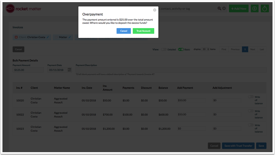
Task: Toggle Write off balance for invoice 10022
Action: tap(250, 111)
